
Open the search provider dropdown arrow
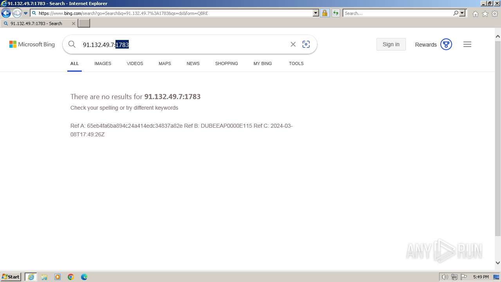(462, 13)
